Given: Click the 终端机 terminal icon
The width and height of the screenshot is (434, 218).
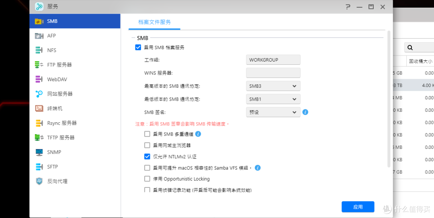Looking at the screenshot, I should click(39, 108).
